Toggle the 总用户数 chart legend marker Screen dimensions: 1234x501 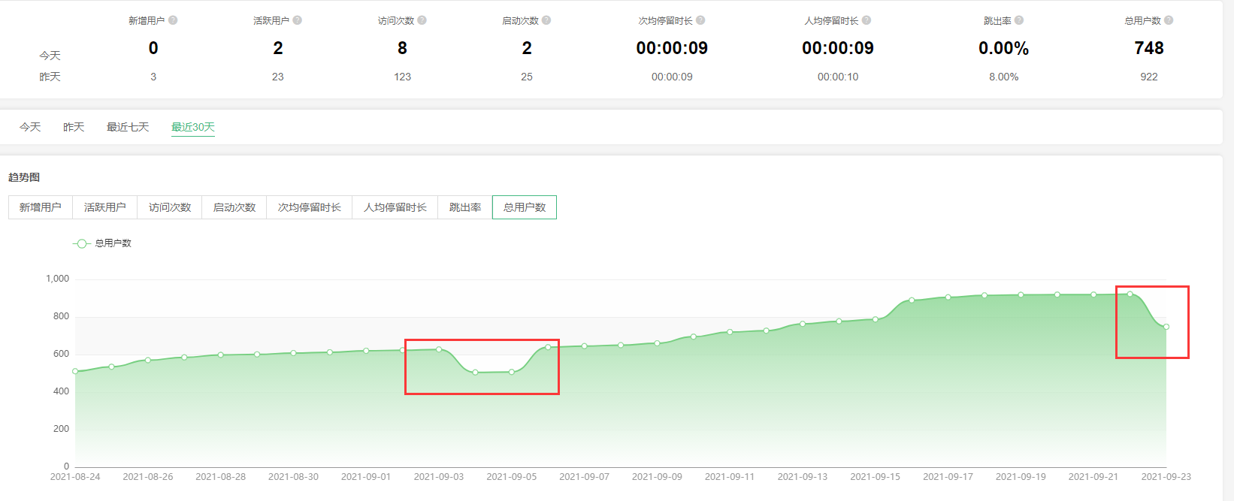click(82, 243)
